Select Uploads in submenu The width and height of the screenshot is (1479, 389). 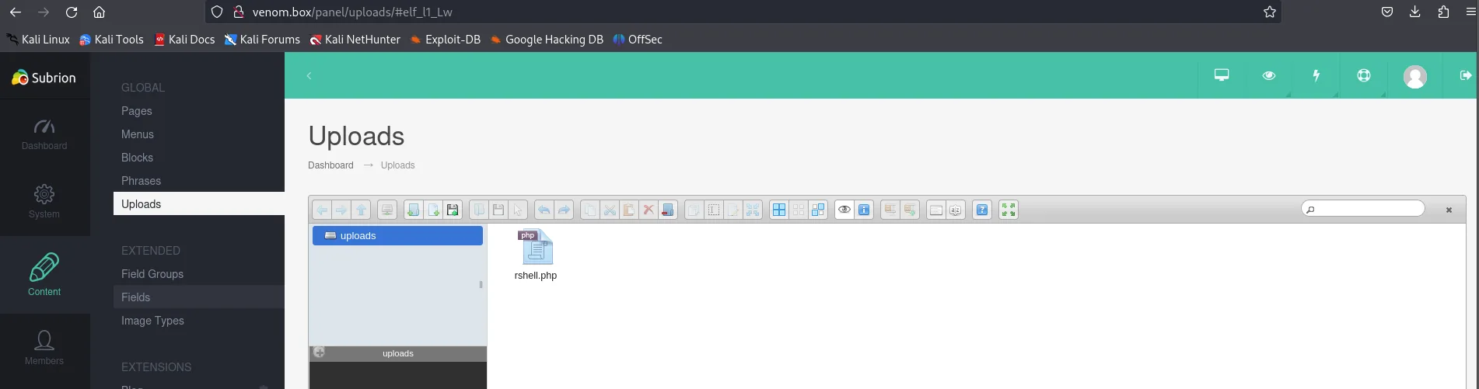[198, 204]
